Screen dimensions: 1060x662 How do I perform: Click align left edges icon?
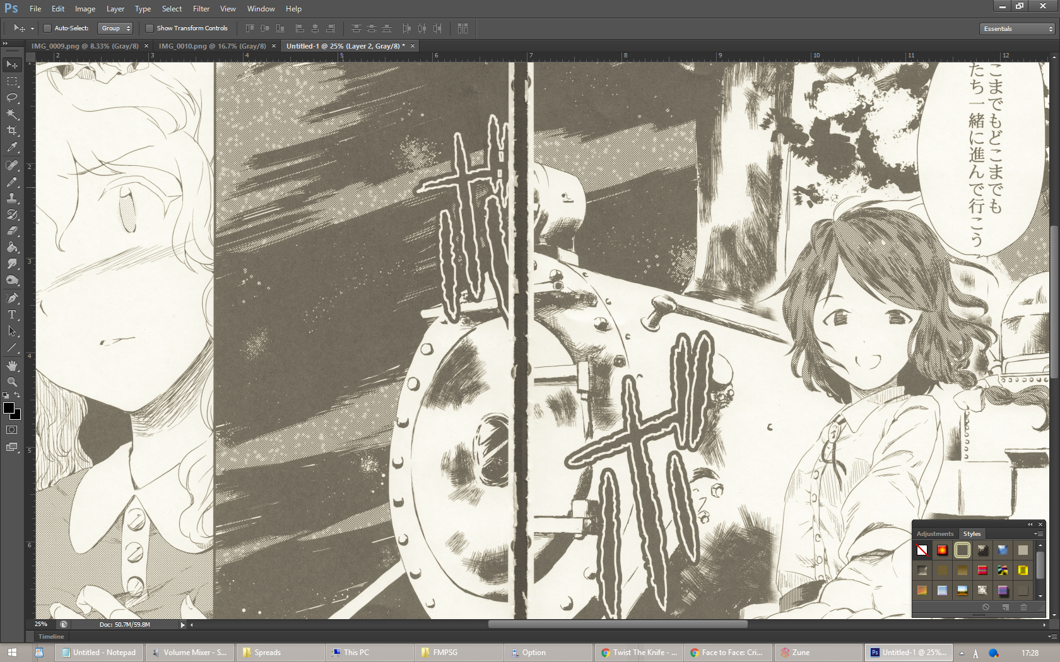(x=300, y=28)
